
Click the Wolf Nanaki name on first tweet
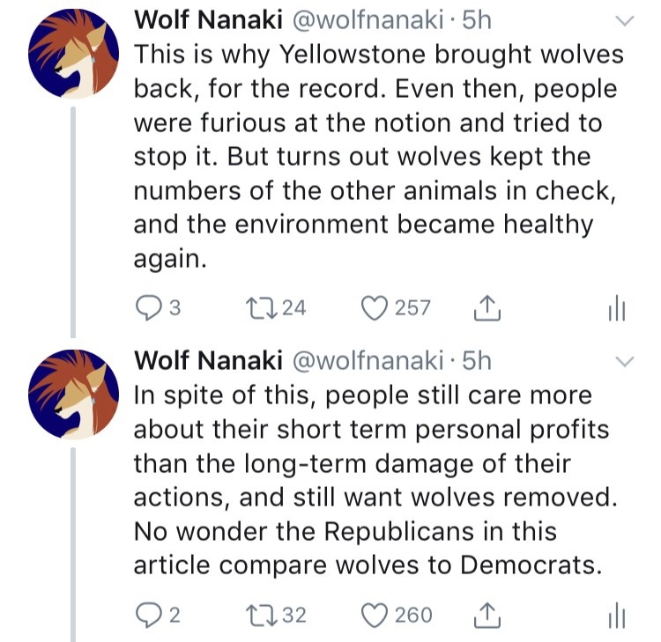pyautogui.click(x=206, y=19)
